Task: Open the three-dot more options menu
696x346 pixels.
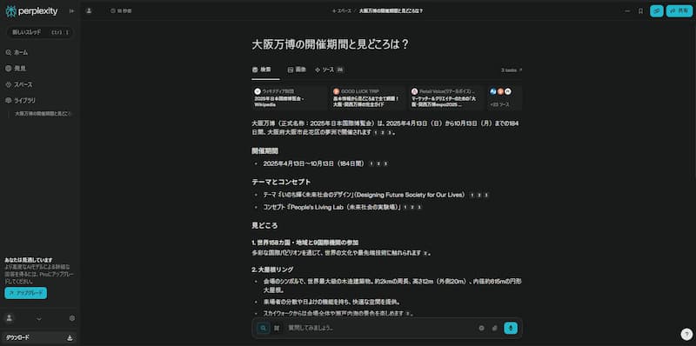Action: coord(627,11)
